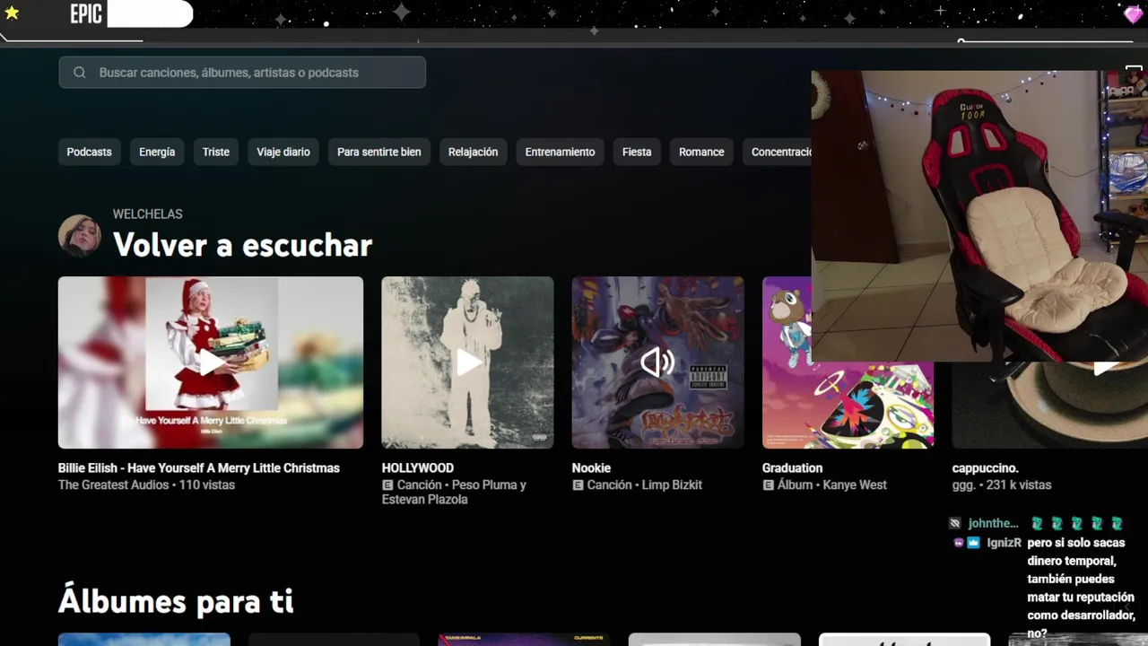Click the yellow star overlay icon

click(12, 13)
